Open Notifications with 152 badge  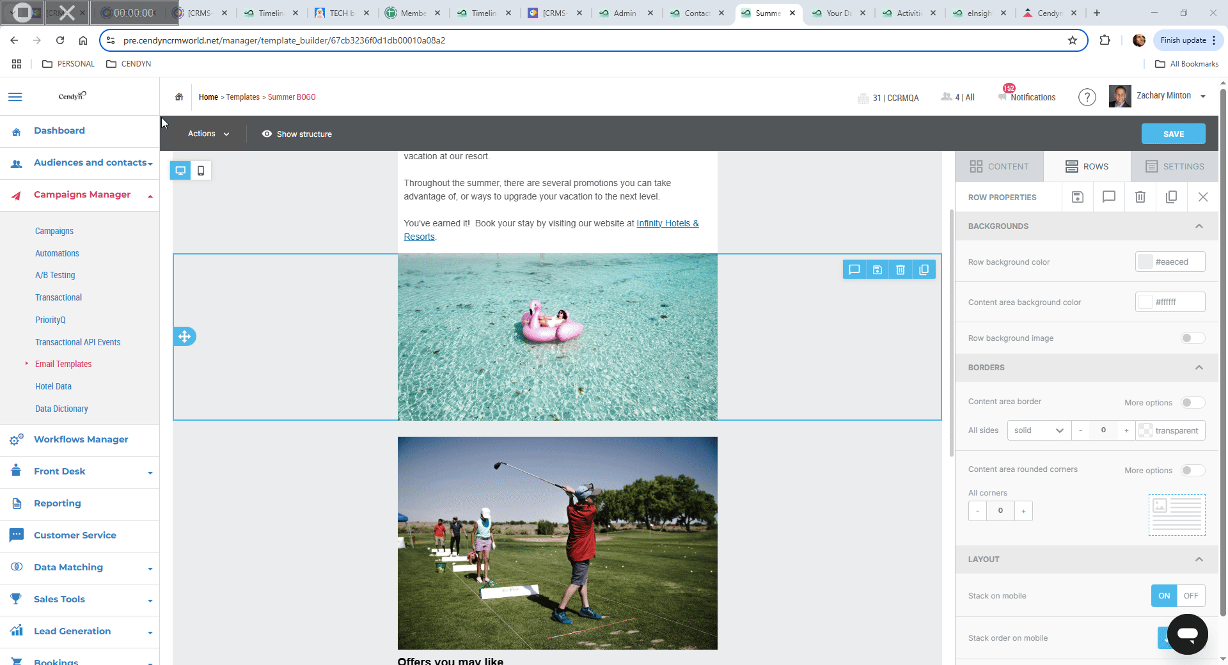(1027, 96)
